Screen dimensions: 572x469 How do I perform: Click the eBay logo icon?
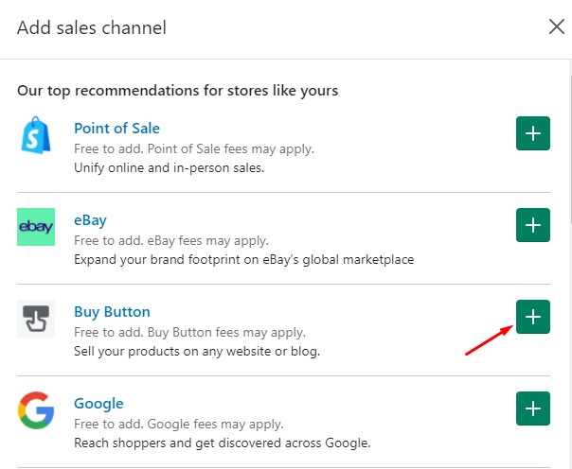pos(36,227)
